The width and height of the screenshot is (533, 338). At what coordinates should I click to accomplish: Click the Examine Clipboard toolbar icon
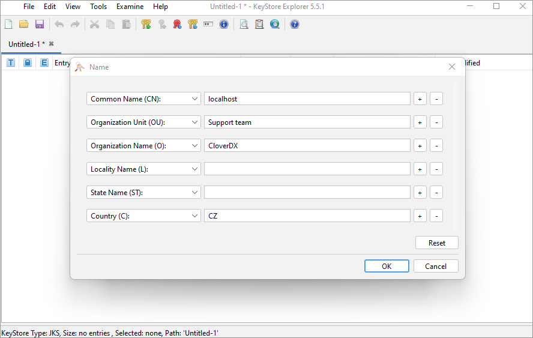(x=259, y=25)
